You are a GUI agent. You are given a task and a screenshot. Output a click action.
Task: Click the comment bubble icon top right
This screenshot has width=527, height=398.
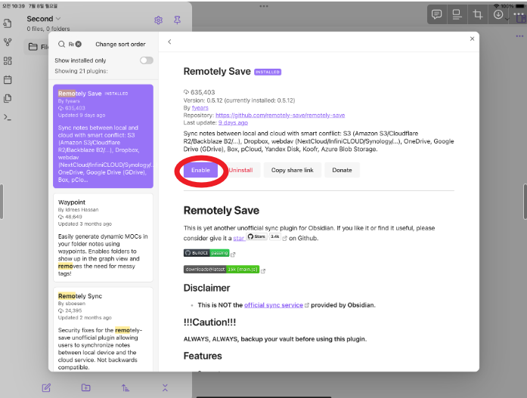[436, 14]
